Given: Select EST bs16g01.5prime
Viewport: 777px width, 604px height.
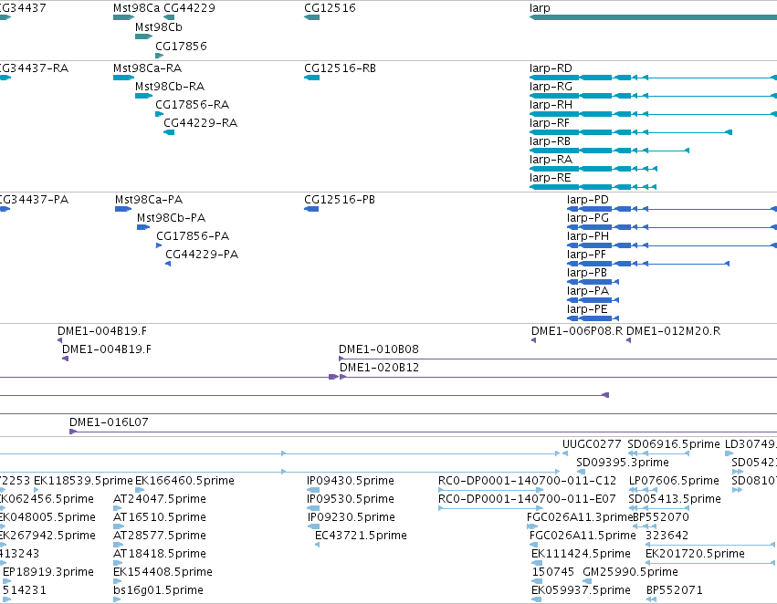Looking at the screenshot, I should 117,599.
